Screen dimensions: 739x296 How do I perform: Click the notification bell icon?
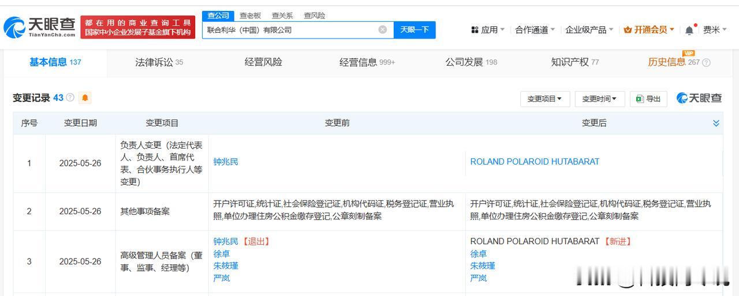click(689, 30)
